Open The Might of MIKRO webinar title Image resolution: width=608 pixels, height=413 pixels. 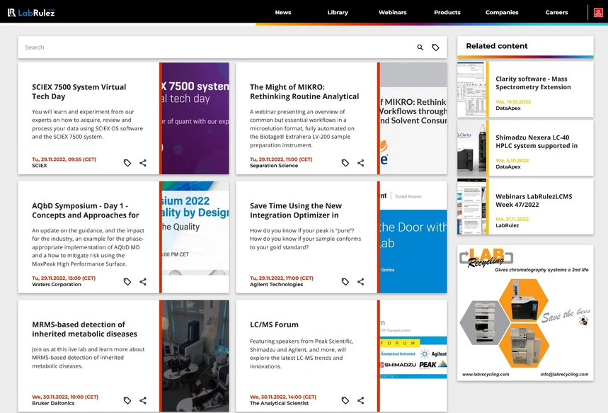(304, 91)
